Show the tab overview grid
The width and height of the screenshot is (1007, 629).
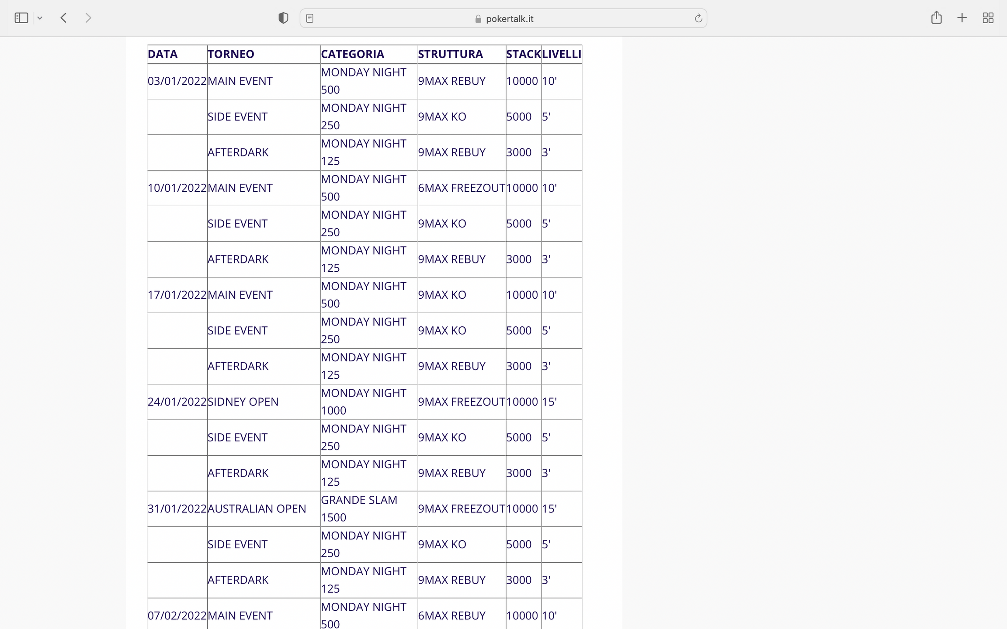pyautogui.click(x=988, y=18)
